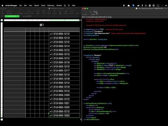
Task: Select the cell +1 212-555-1218
Action: [x=64, y=79]
